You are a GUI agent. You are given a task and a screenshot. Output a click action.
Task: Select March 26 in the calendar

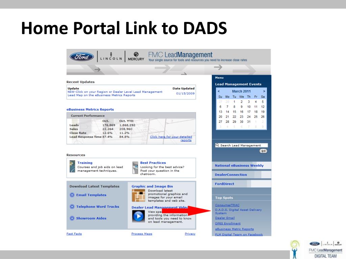(x=263, y=117)
